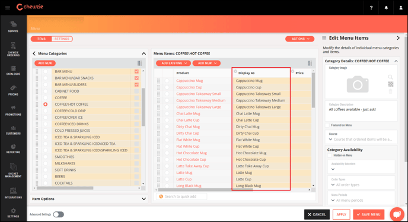Open Chewzie Ordering in the sidebar
Screen dimensions: 408x222
pos(13,49)
